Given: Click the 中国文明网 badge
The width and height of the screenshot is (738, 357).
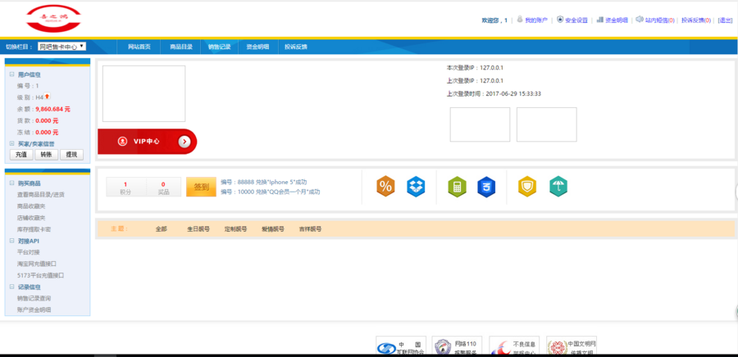Looking at the screenshot, I should click(572, 346).
